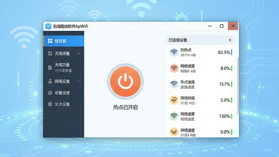Maximize the ApWifi window
The height and width of the screenshot is (157, 279).
coord(222,26)
